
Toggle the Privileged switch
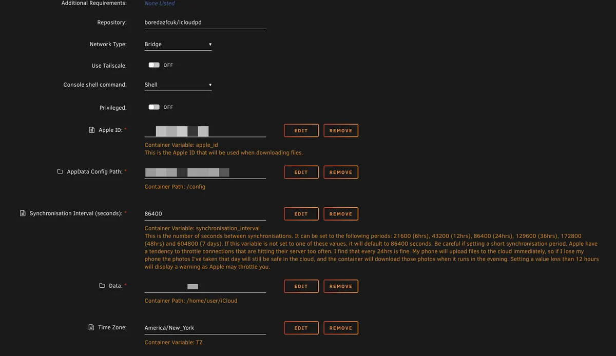pyautogui.click(x=154, y=107)
